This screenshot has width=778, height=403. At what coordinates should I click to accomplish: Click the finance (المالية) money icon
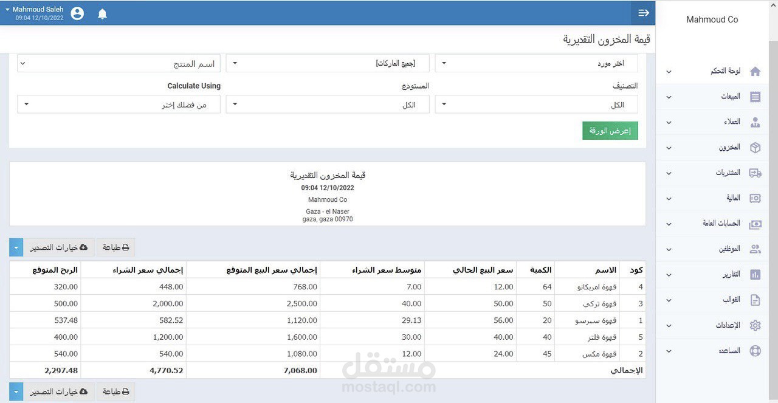[756, 198]
